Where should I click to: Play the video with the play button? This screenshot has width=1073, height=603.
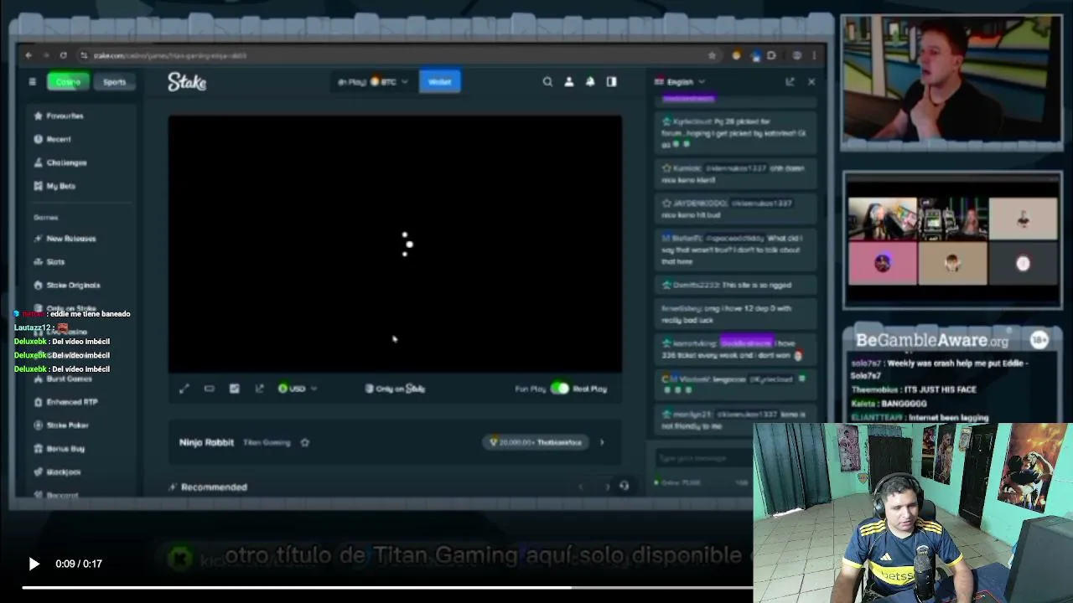(34, 564)
